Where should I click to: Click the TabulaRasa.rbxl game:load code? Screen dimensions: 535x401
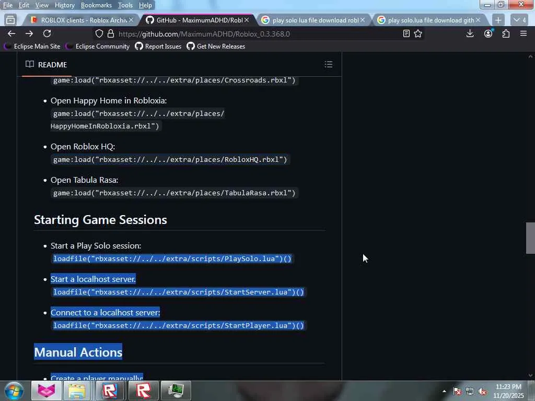[x=175, y=193]
